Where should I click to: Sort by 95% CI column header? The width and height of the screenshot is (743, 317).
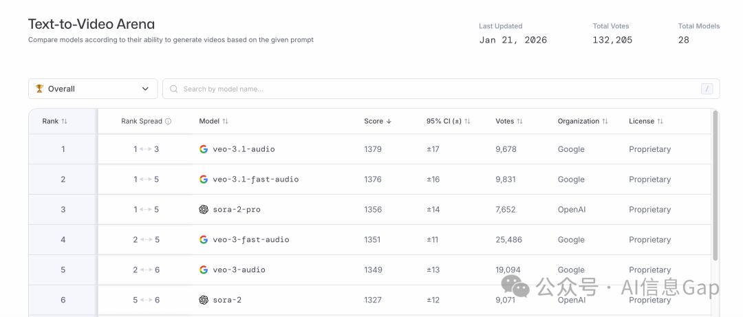(448, 122)
